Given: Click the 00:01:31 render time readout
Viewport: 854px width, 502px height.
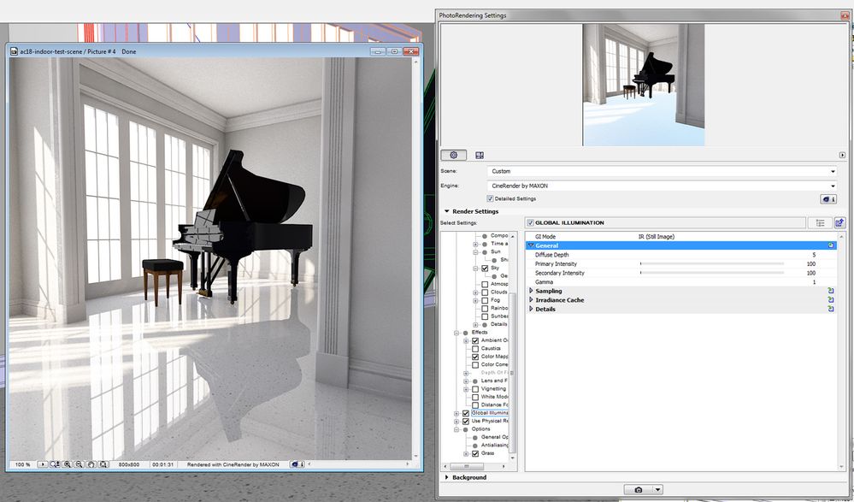Looking at the screenshot, I should coord(162,464).
